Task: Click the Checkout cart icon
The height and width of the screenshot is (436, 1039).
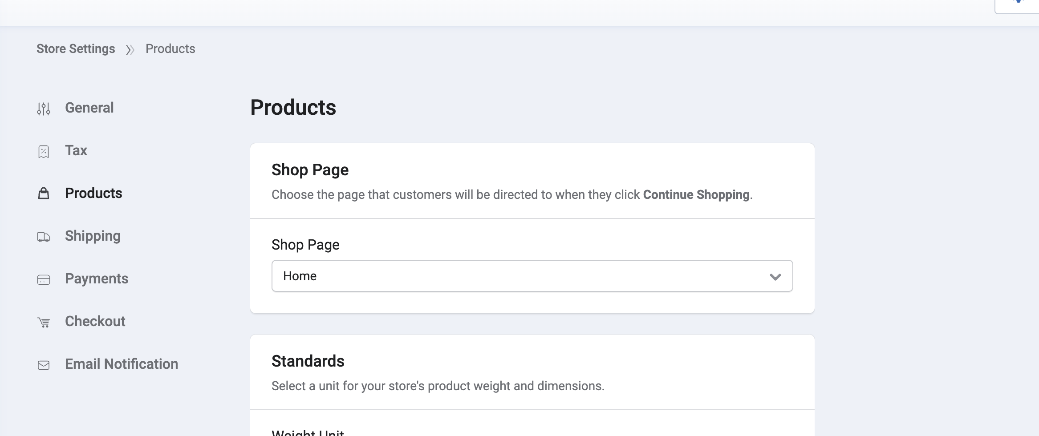Action: pyautogui.click(x=44, y=322)
